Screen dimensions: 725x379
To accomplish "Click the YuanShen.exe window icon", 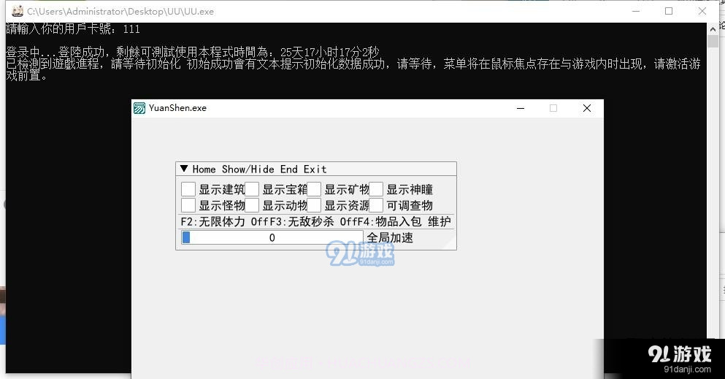I will [139, 108].
